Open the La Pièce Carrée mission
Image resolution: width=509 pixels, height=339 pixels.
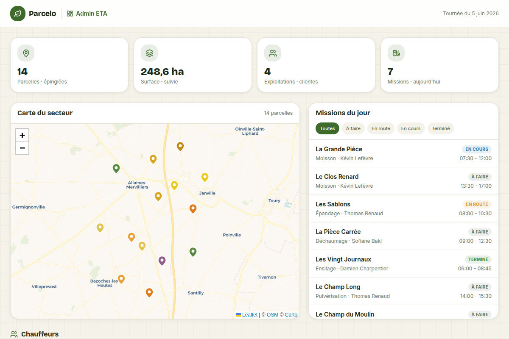pos(403,236)
